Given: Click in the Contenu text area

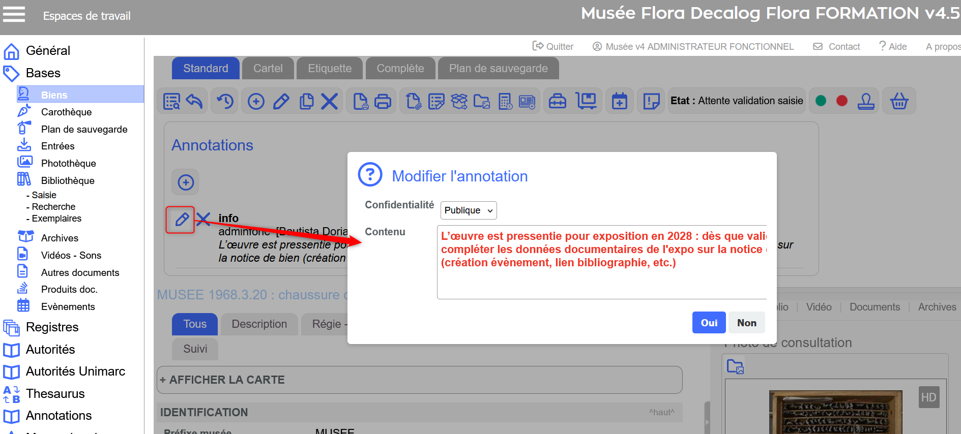Looking at the screenshot, I should pos(601,280).
